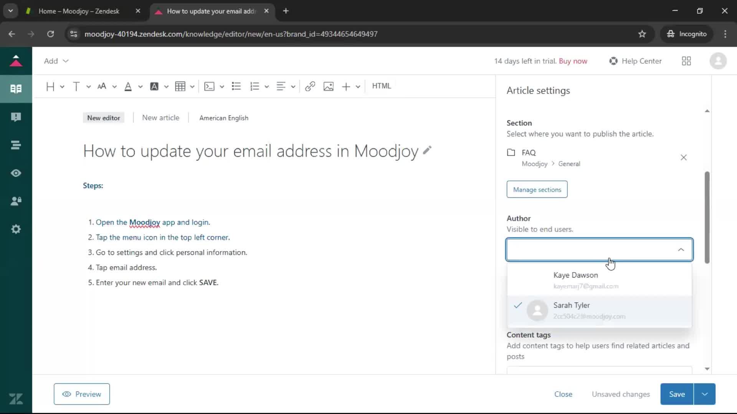Select Sarah Tyler as author
737x414 pixels.
click(x=600, y=310)
